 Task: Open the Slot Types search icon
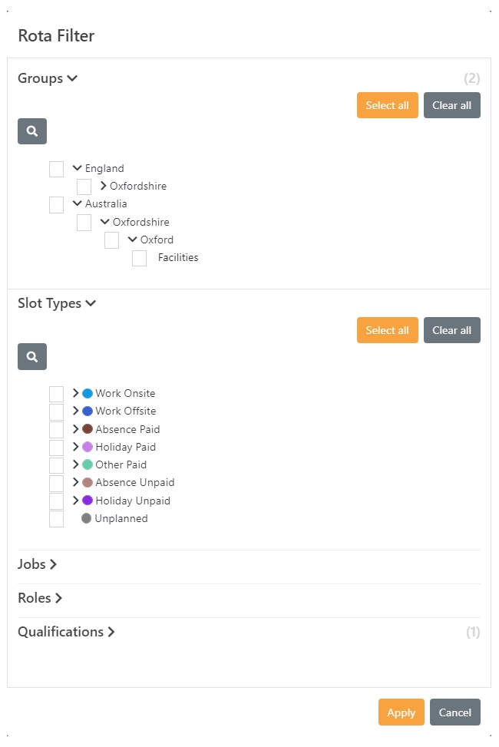[32, 356]
